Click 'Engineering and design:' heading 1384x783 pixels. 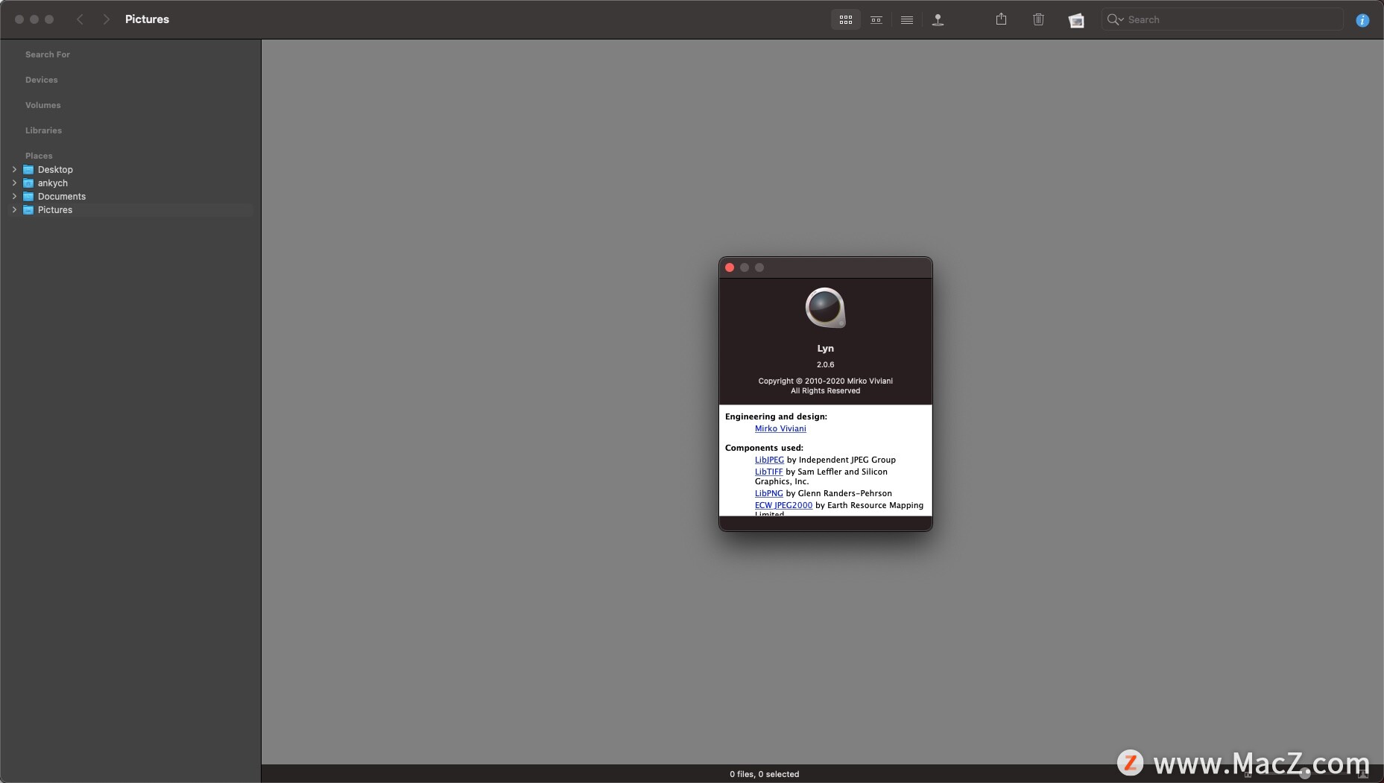(x=776, y=416)
